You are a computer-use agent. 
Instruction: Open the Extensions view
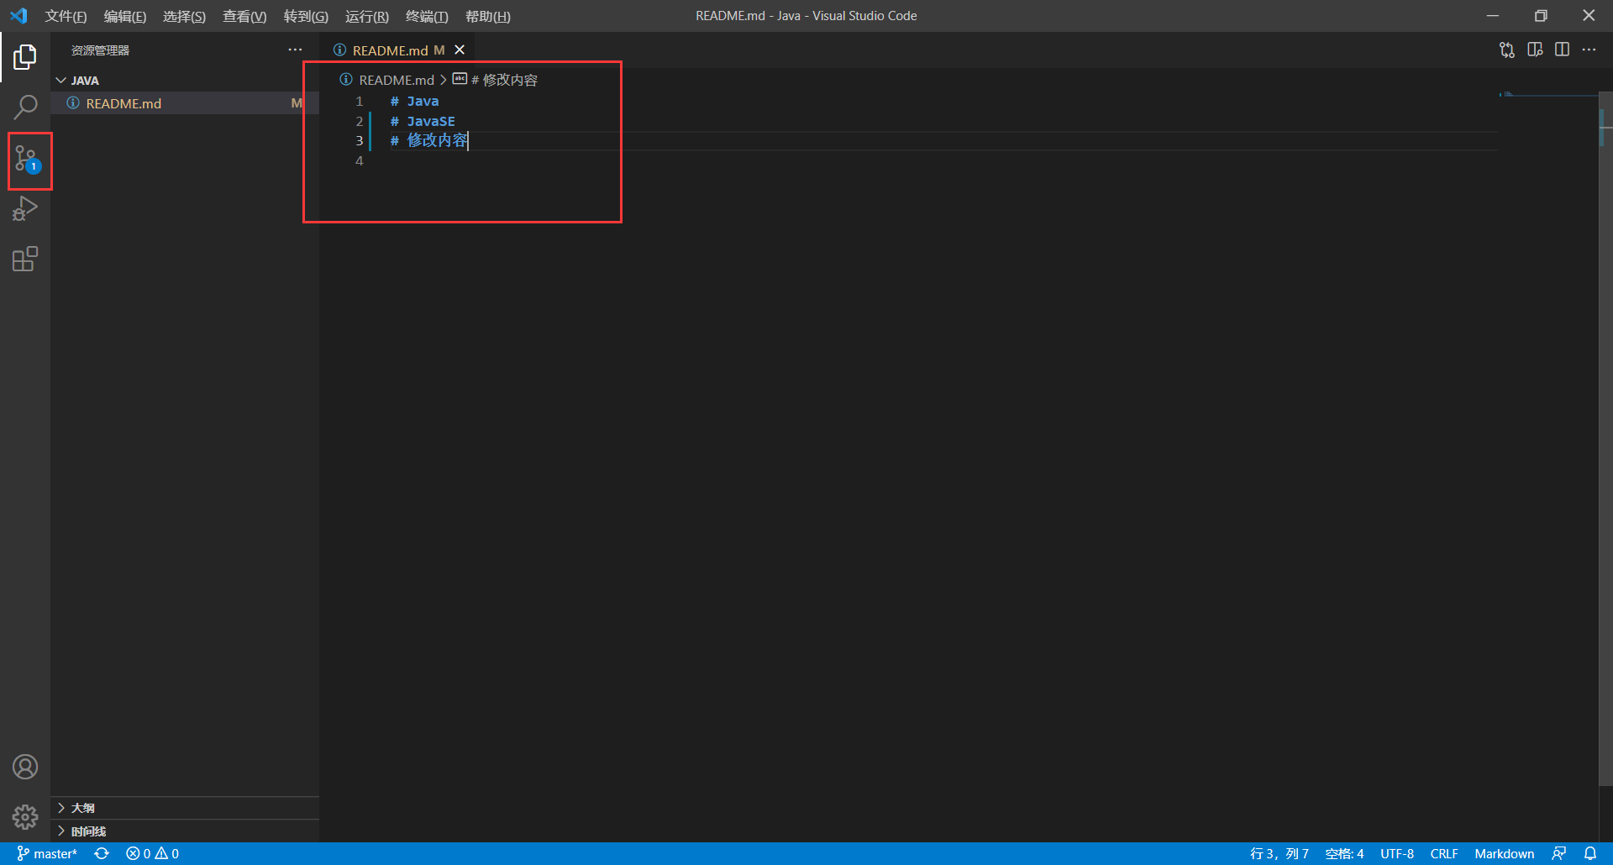click(25, 259)
